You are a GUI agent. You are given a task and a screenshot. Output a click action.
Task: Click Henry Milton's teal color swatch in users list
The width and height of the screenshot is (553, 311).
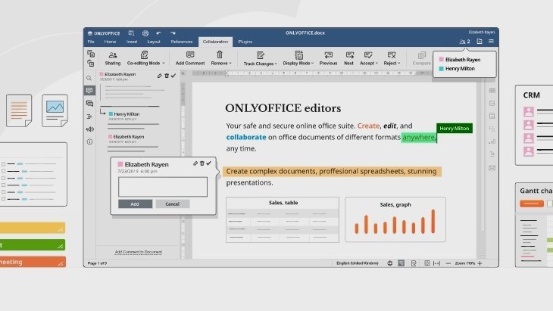(441, 69)
